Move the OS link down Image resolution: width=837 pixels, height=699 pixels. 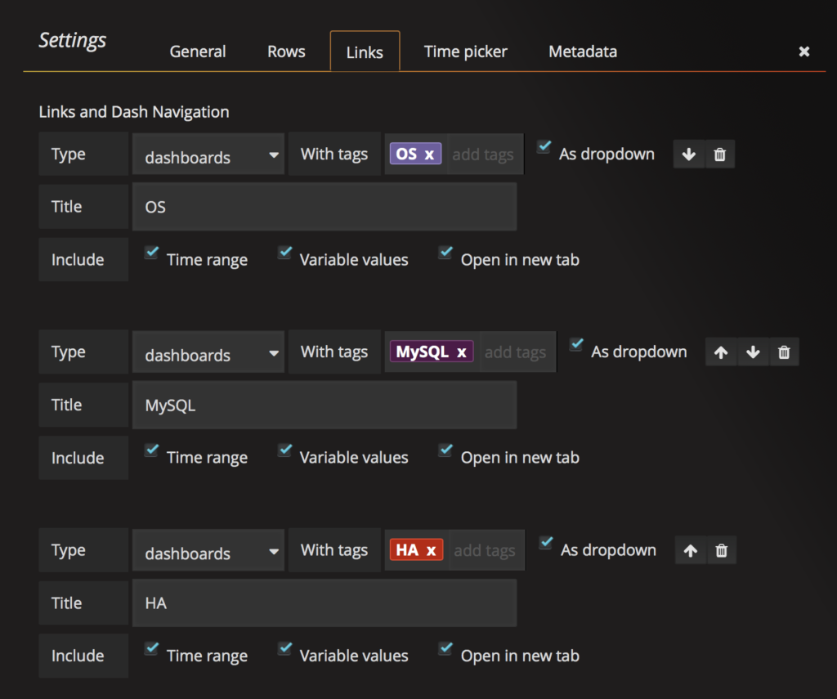pos(689,154)
